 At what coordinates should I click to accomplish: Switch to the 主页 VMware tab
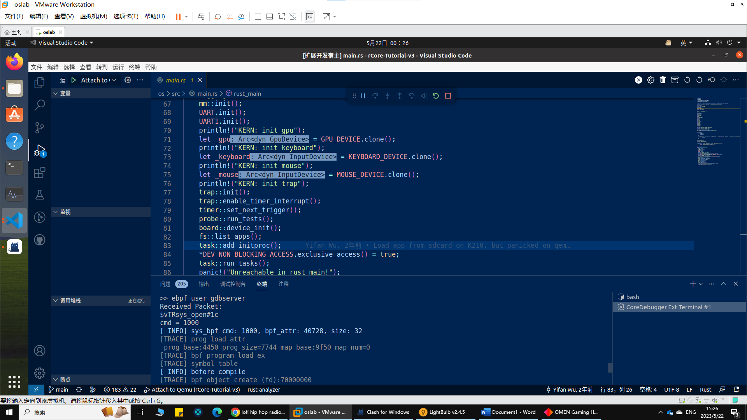[x=16, y=32]
